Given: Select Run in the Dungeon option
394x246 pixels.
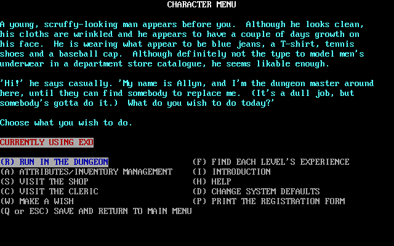Looking at the screenshot, I should [54, 162].
